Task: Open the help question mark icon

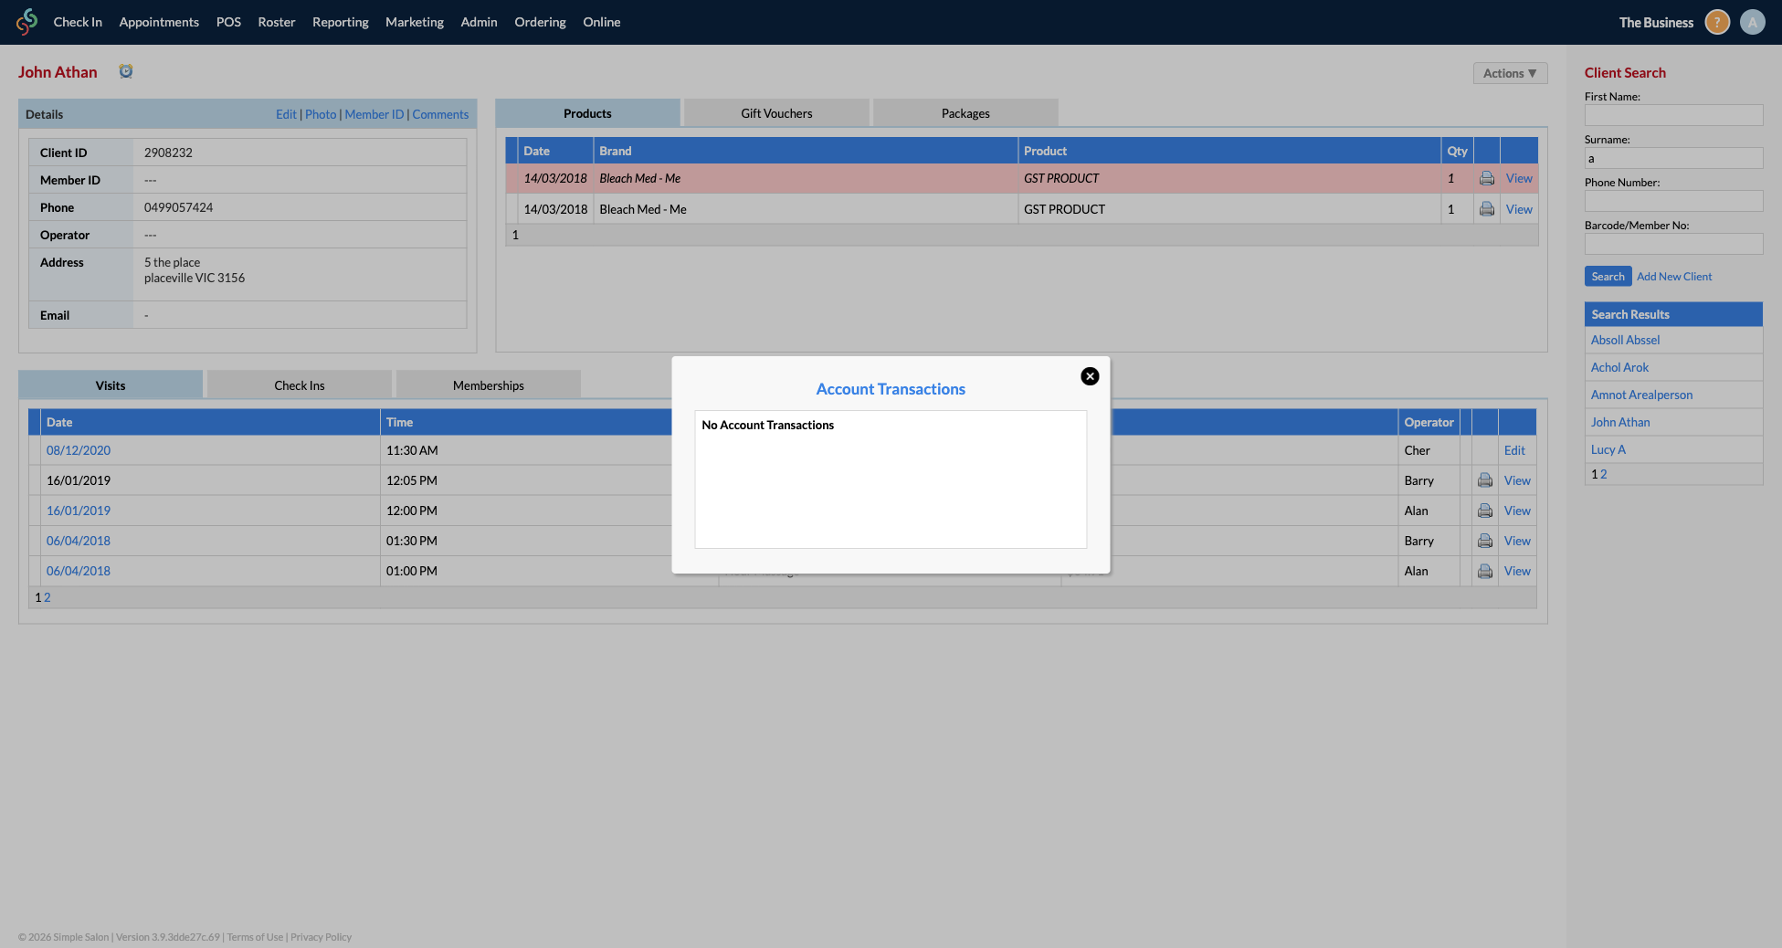Action: tap(1716, 21)
